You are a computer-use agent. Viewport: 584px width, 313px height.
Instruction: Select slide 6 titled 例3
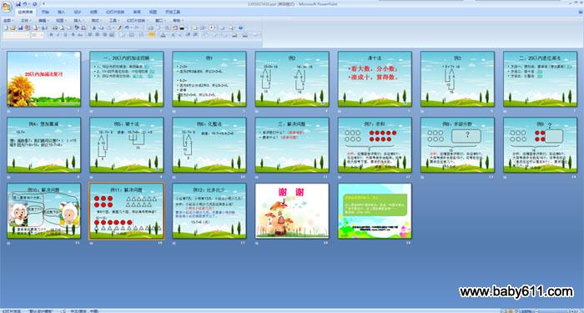[x=457, y=79]
